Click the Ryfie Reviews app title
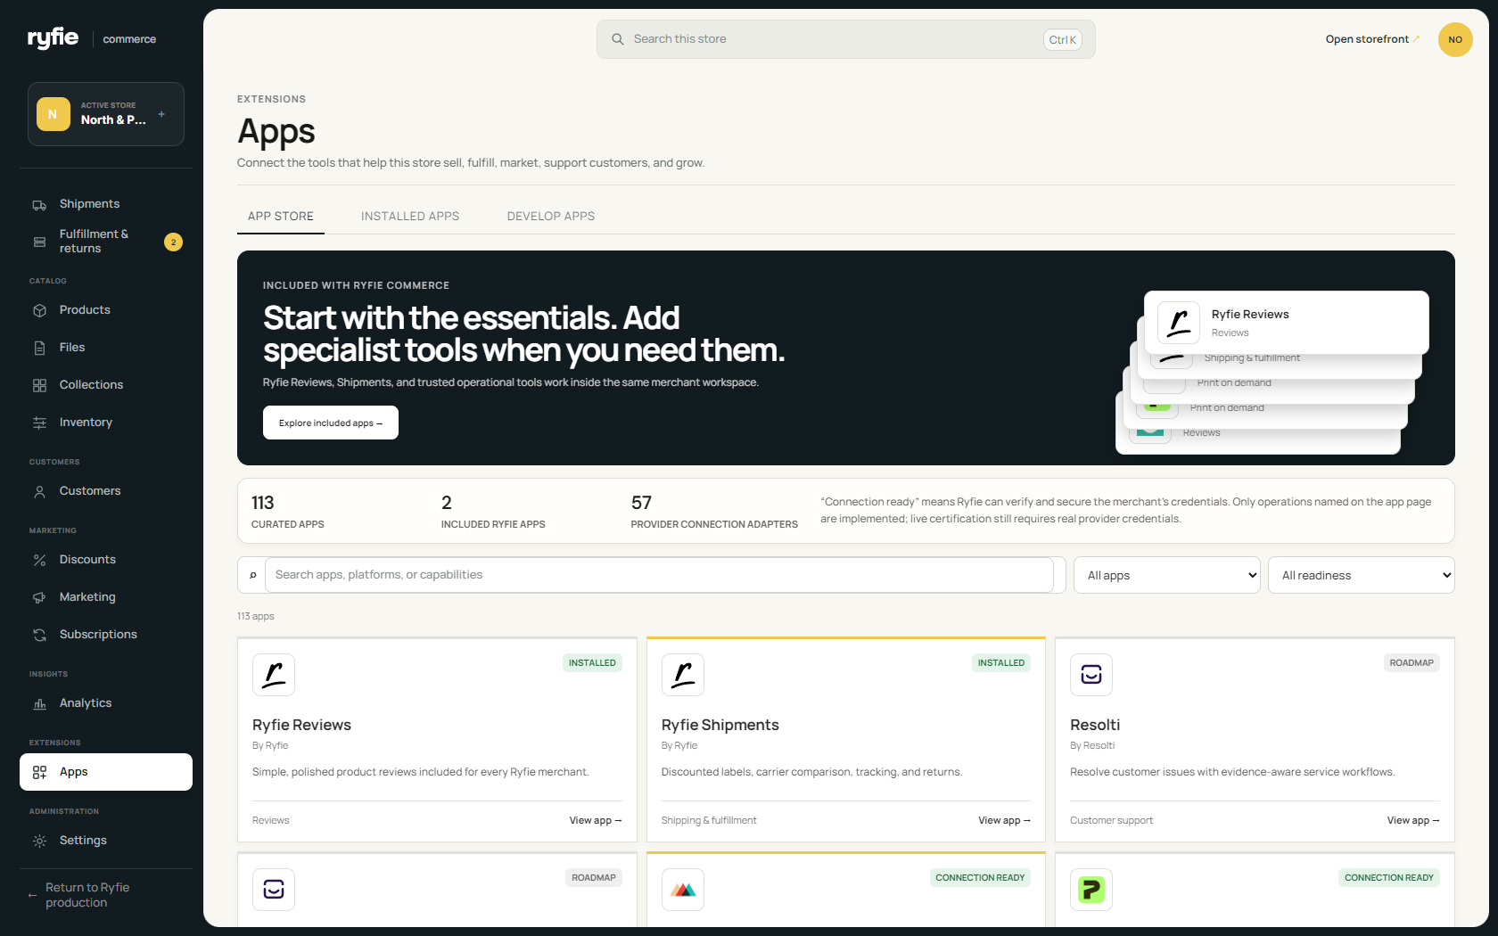The image size is (1498, 936). pos(301,725)
